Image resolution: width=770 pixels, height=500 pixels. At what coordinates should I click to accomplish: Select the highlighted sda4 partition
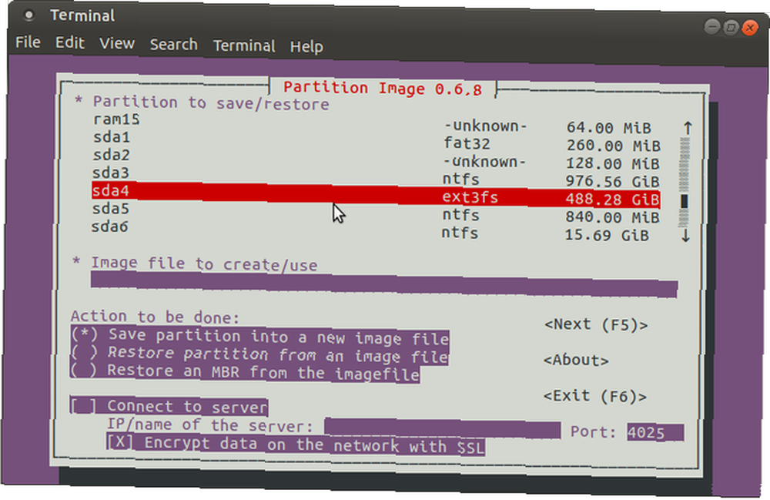(x=376, y=194)
